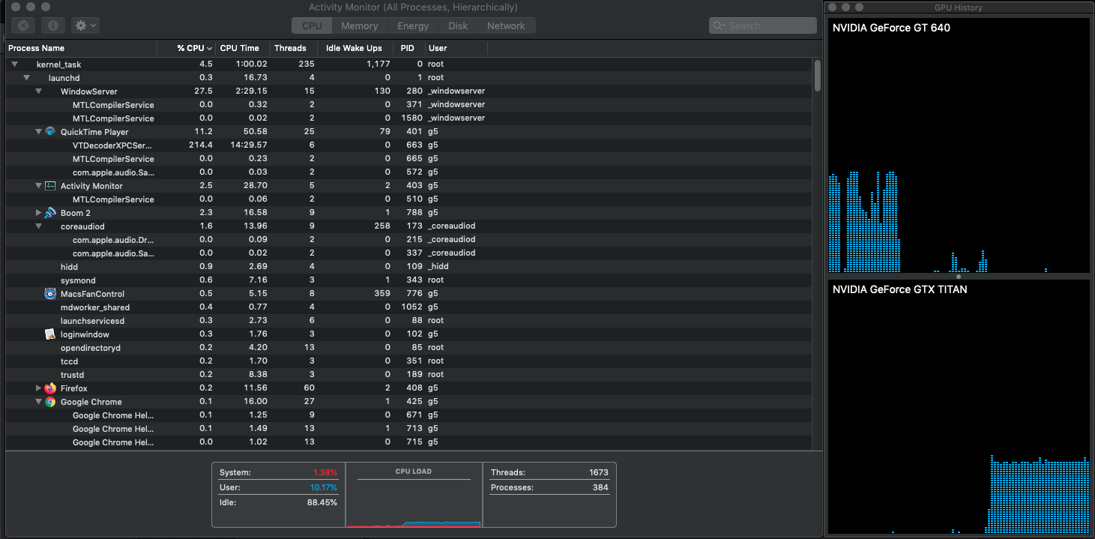Viewport: 1095px width, 539px height.
Task: Click the Firefox app icon
Action: tap(50, 388)
